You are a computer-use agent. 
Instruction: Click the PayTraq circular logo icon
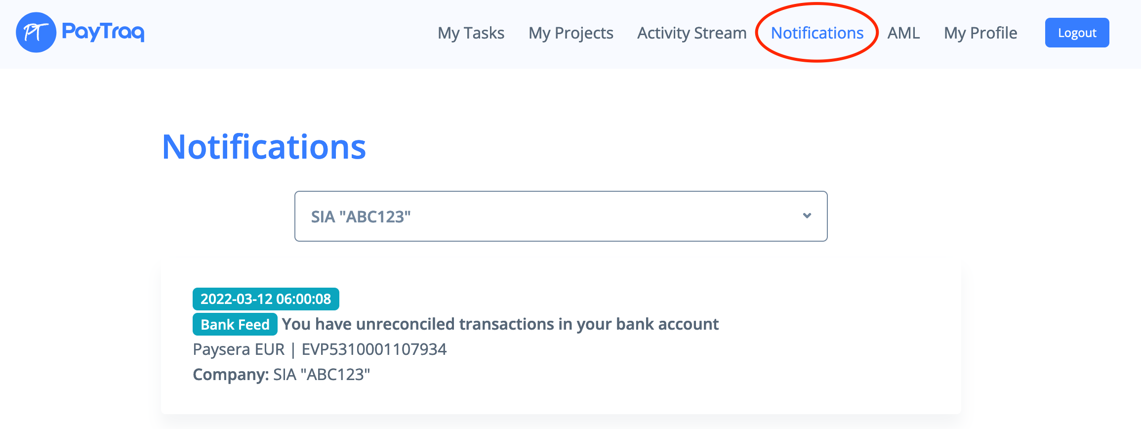tap(36, 33)
